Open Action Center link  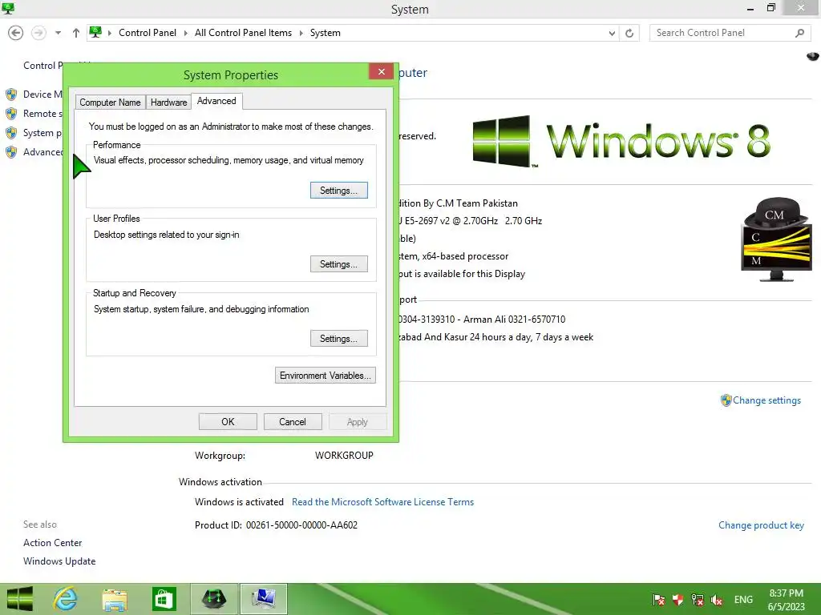[52, 543]
